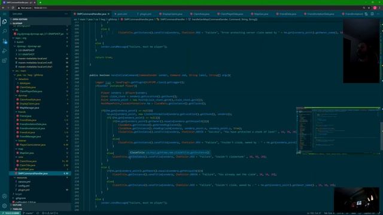383x215 pixels.
Task: Click the browser back arrow
Action: pos(3,8)
